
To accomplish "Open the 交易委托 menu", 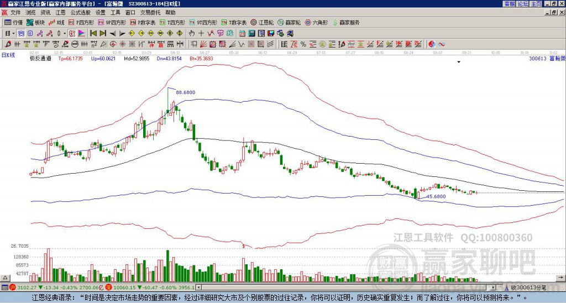I will coord(150,13).
